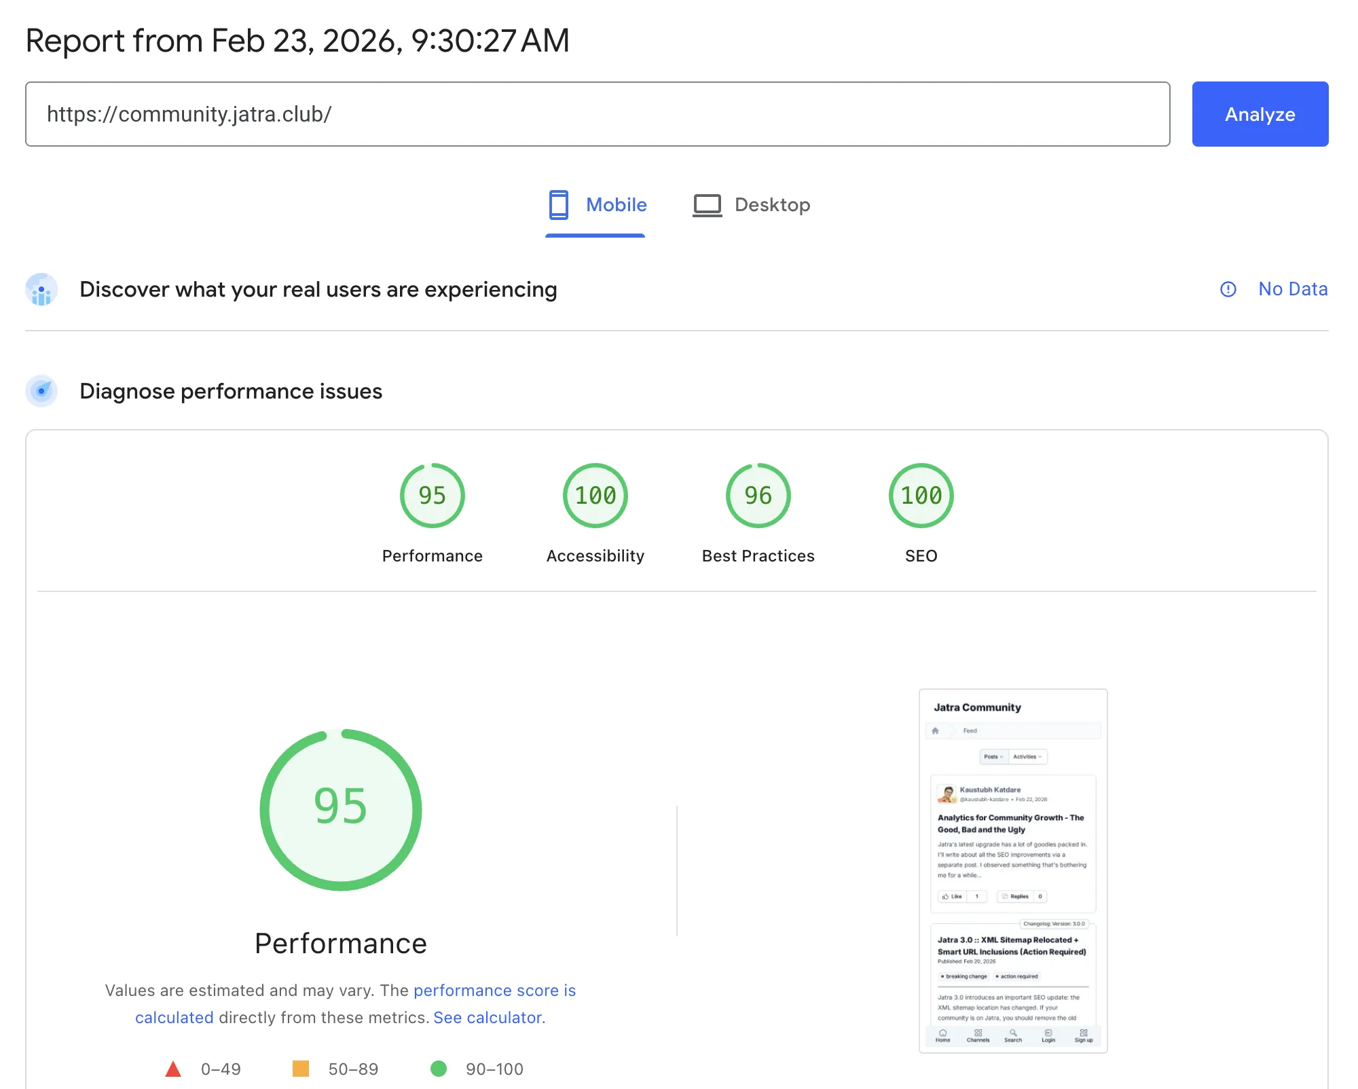This screenshot has width=1358, height=1089.
Task: Open the Posts dropdown in the page preview
Action: click(993, 756)
